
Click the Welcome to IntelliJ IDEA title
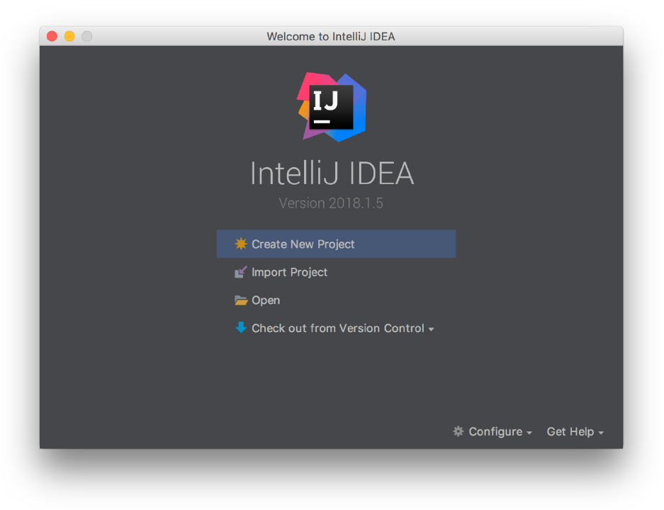click(x=331, y=36)
